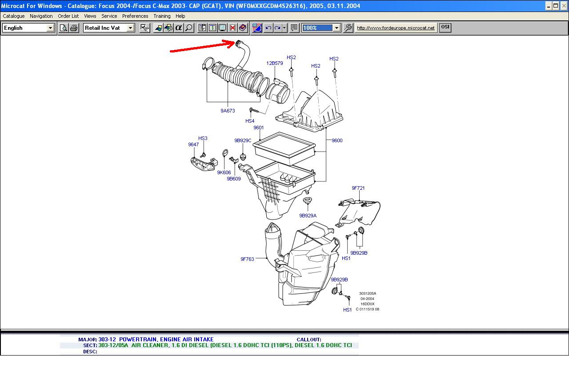Image resolution: width=569 pixels, height=376 pixels.
Task: Click the fordeurope.microcat.net link
Action: 396,28
